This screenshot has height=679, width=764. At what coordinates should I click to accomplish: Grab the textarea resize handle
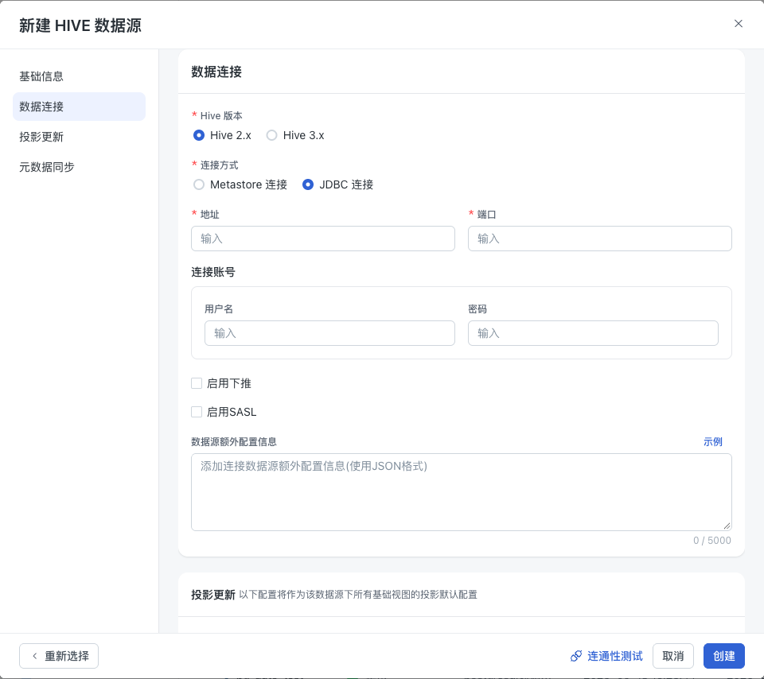pos(727,526)
